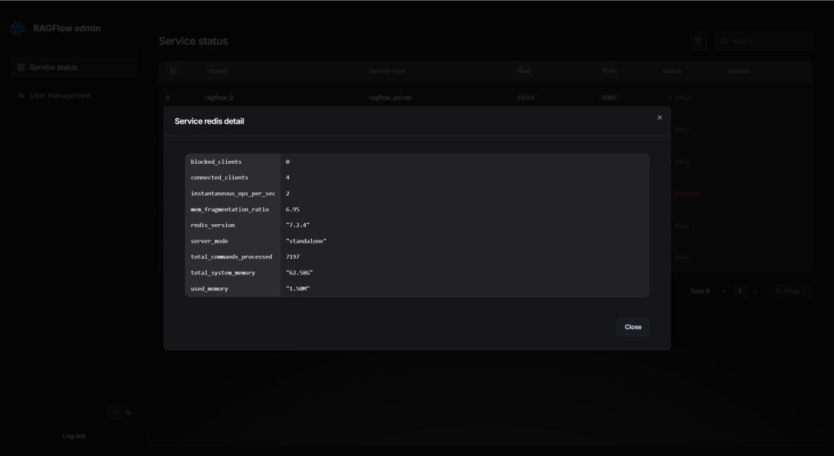Click the server_mode key
Image resolution: width=834 pixels, height=456 pixels.
pyautogui.click(x=209, y=241)
